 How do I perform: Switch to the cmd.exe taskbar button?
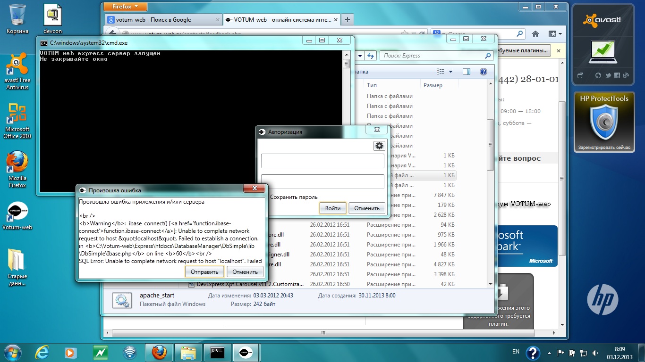click(x=217, y=352)
